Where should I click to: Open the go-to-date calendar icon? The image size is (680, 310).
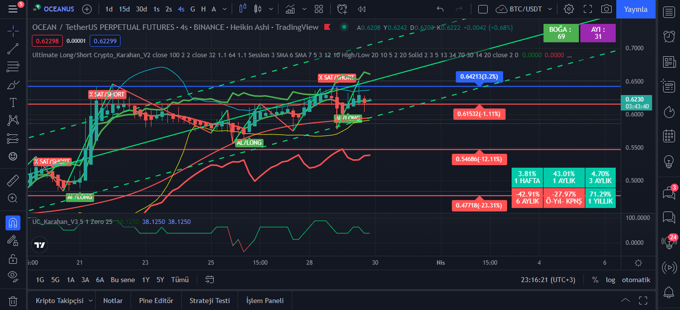pos(210,279)
